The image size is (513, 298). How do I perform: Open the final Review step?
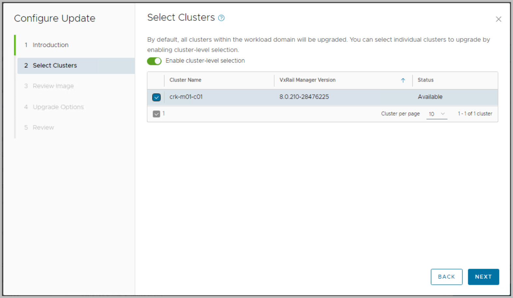pyautogui.click(x=43, y=127)
